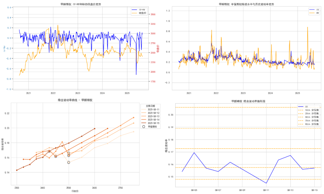Click the 2300-strike data point on smile curve

click(x=17, y=170)
